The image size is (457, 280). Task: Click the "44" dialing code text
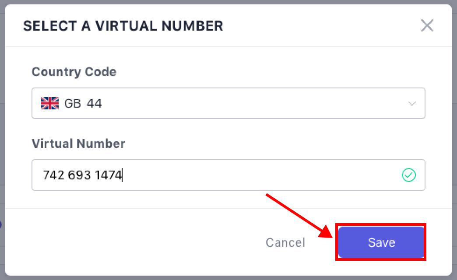tap(94, 104)
